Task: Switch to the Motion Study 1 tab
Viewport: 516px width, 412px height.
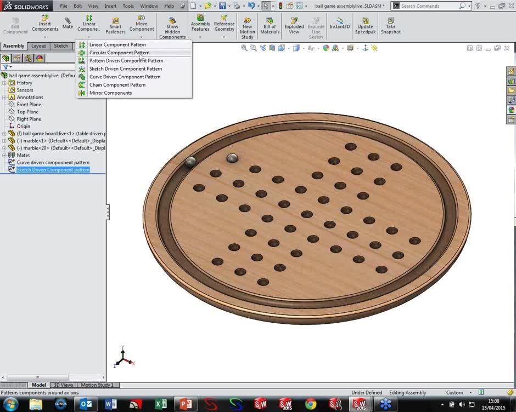Action: (97, 385)
